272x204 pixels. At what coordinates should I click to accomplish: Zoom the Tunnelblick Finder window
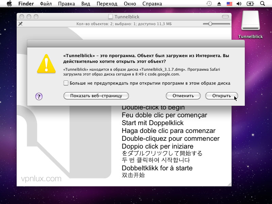36,17
